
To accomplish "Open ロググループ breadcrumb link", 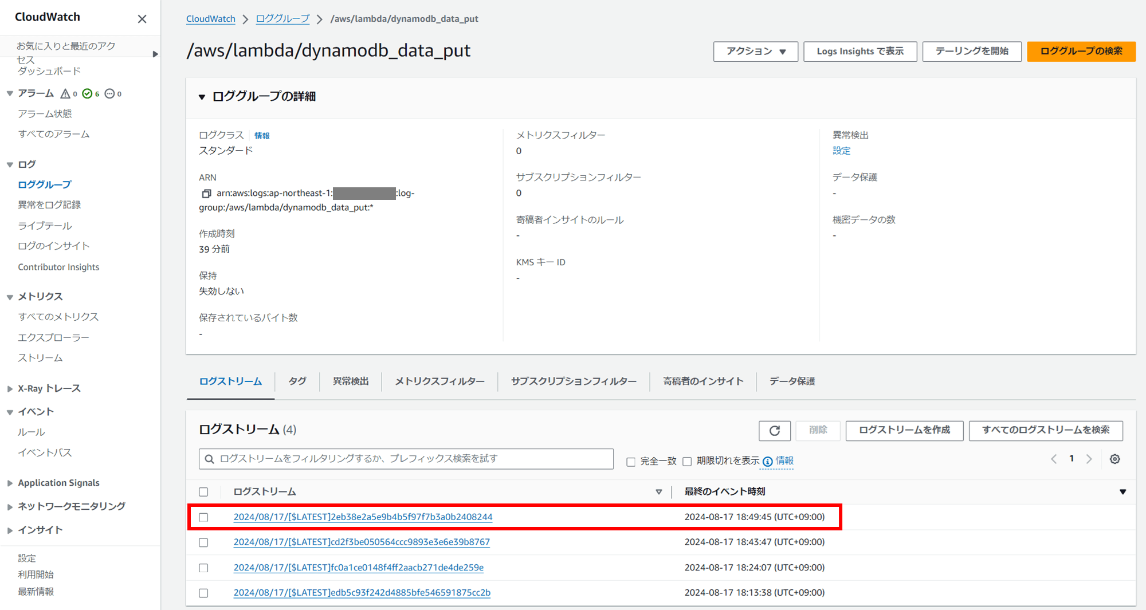I will click(x=282, y=19).
